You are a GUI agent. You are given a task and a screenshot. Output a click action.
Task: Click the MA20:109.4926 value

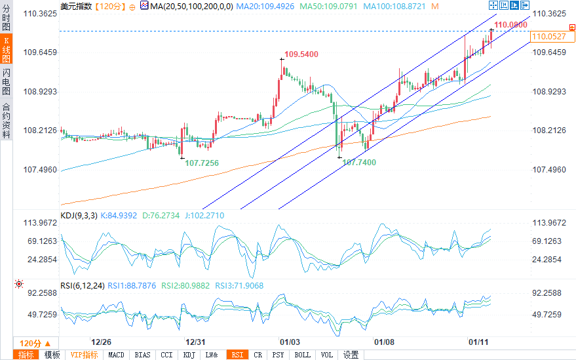[x=265, y=7]
